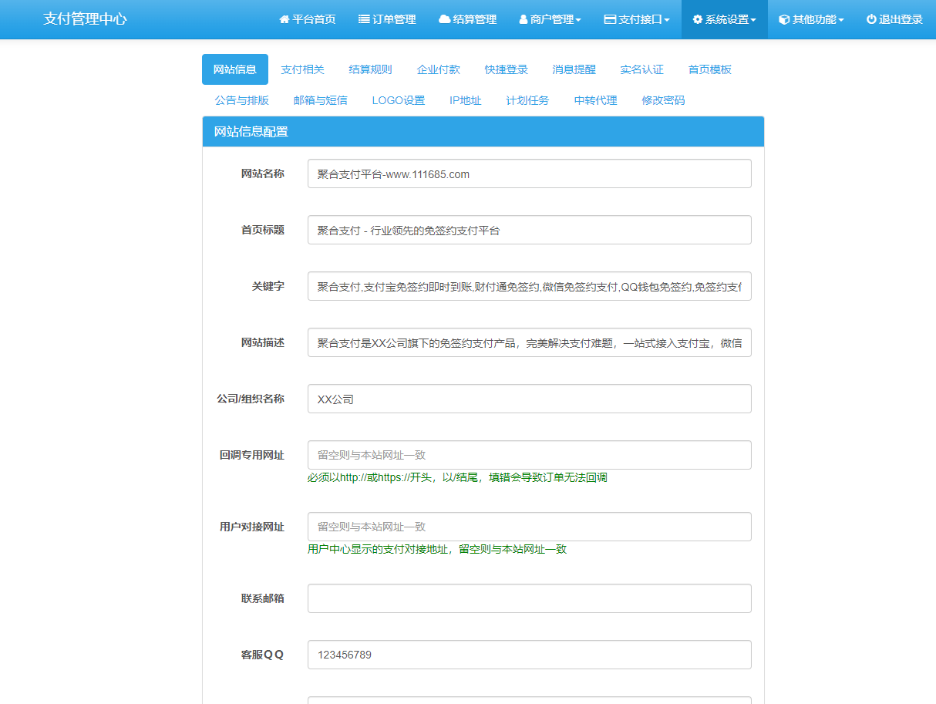This screenshot has width=936, height=704.
Task: Switch to the 企业付款 tab
Action: (x=439, y=69)
